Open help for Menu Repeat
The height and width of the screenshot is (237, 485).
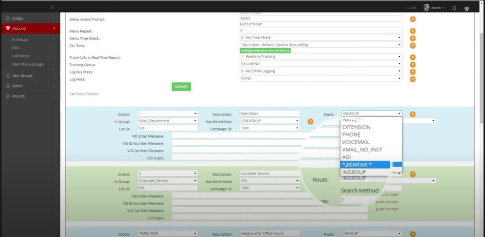413,31
